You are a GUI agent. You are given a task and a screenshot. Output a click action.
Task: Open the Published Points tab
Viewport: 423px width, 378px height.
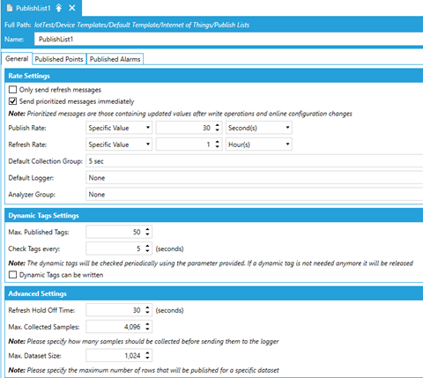pos(59,59)
